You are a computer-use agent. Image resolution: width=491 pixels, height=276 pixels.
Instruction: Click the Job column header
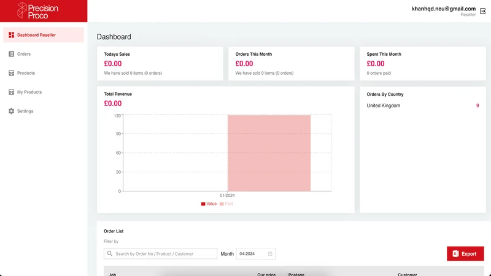112,274
